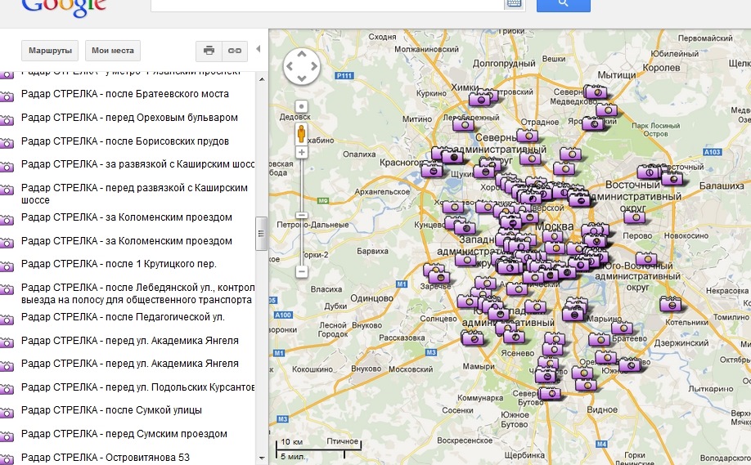Click the blue search button

tap(563, 4)
